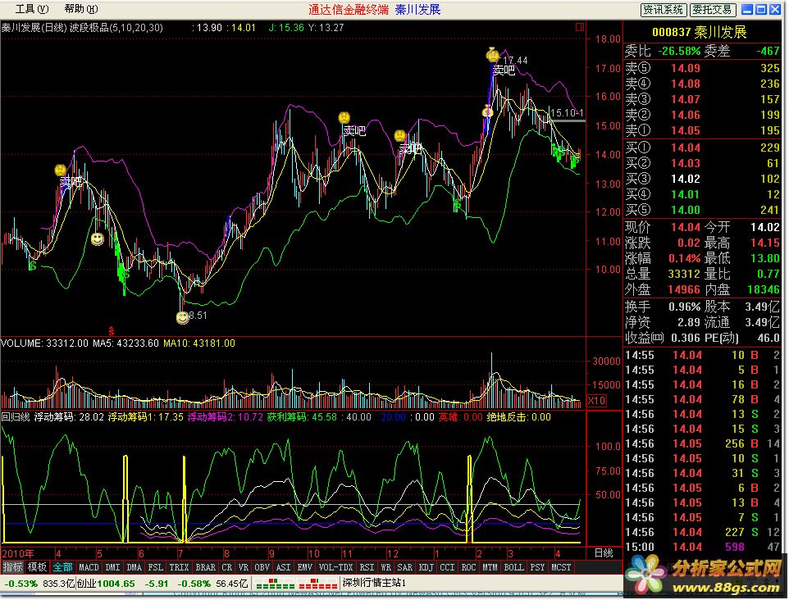The image size is (789, 600).
Task: Click the second red market breadth indicator
Action: [x=317, y=584]
